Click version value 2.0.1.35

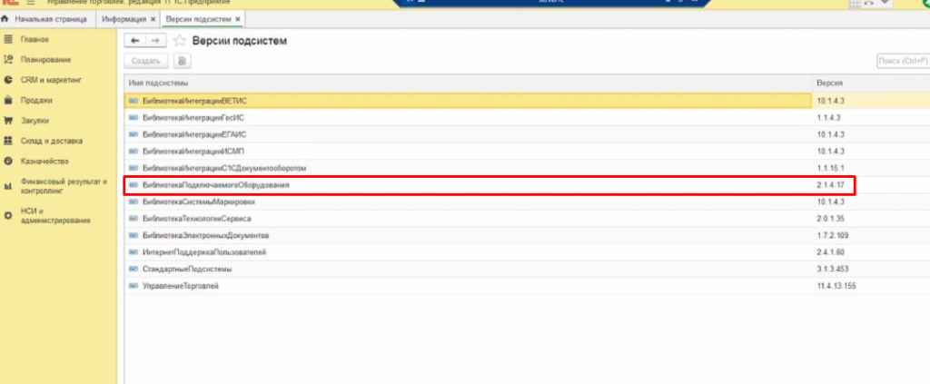pos(830,219)
